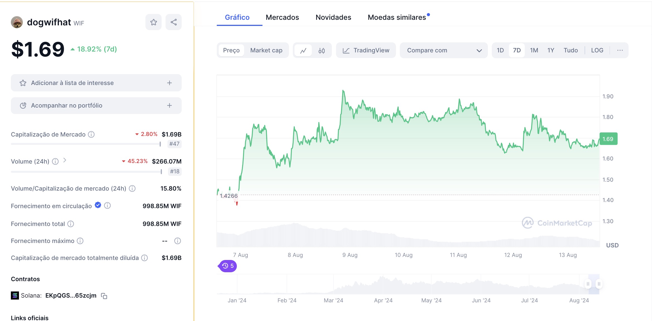Open the Novidades tab

(333, 17)
